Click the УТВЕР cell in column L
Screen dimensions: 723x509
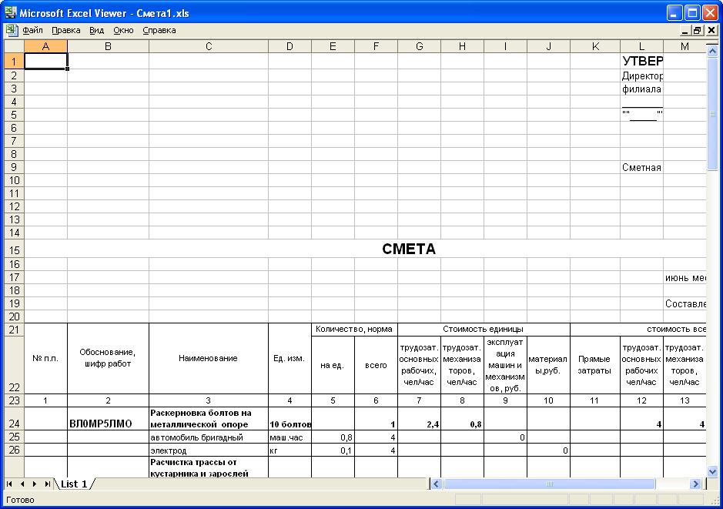click(x=641, y=62)
